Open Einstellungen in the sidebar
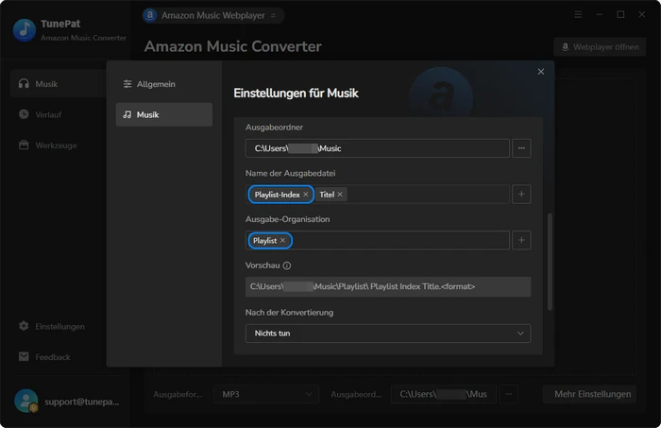This screenshot has height=428, width=661. pos(51,326)
